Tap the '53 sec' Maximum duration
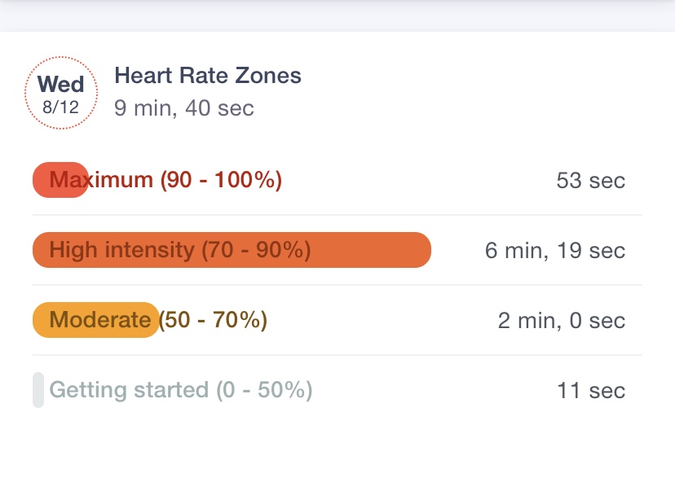This screenshot has width=675, height=482. pyautogui.click(x=590, y=180)
